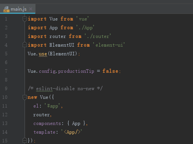
Task: Click the 'element-ui' string on line 4
Action: (x=109, y=45)
